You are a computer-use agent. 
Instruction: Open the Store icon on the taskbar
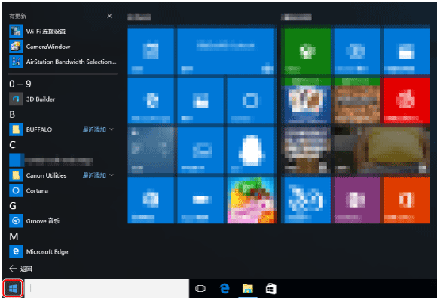click(x=271, y=288)
